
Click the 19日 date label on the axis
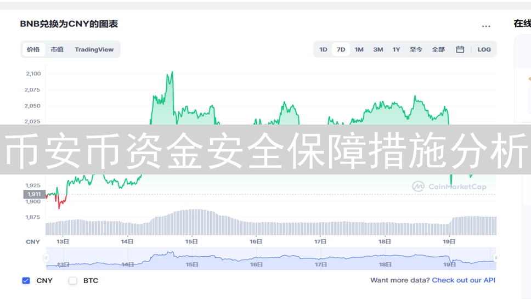[449, 242]
